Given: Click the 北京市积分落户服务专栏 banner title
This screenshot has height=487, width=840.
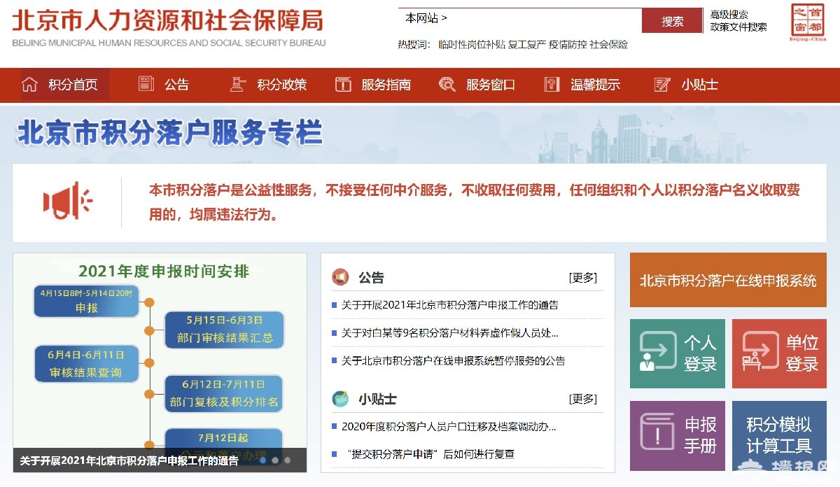Looking at the screenshot, I should [x=169, y=132].
